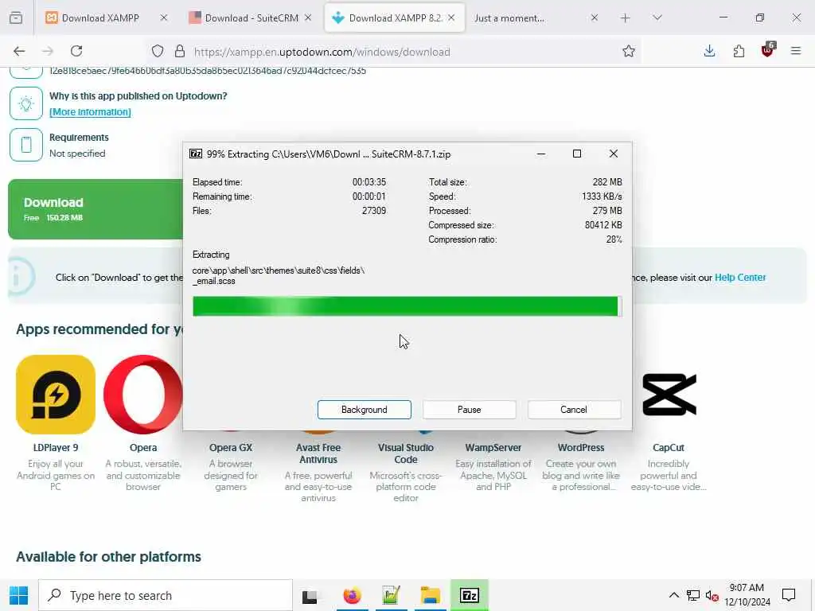815x611 pixels.
Task: Bookmark this page with star icon
Action: (629, 51)
